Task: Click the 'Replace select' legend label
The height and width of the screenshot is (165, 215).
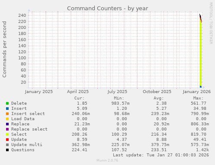Action: pos(29,129)
